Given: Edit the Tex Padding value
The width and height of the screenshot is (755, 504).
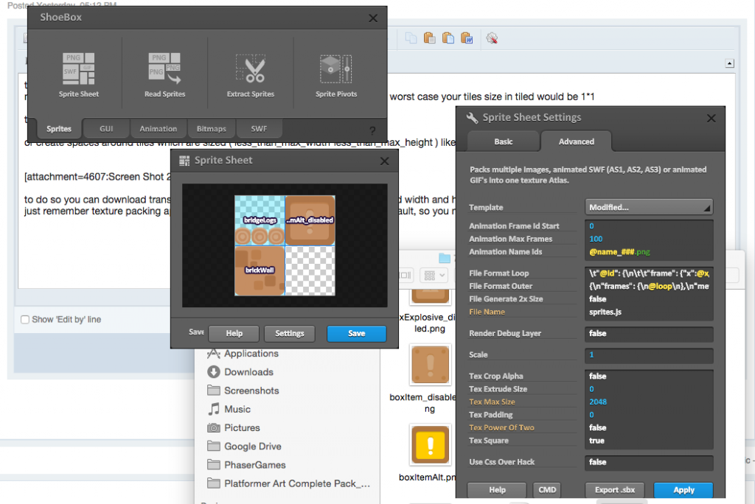Looking at the screenshot, I should (x=648, y=415).
